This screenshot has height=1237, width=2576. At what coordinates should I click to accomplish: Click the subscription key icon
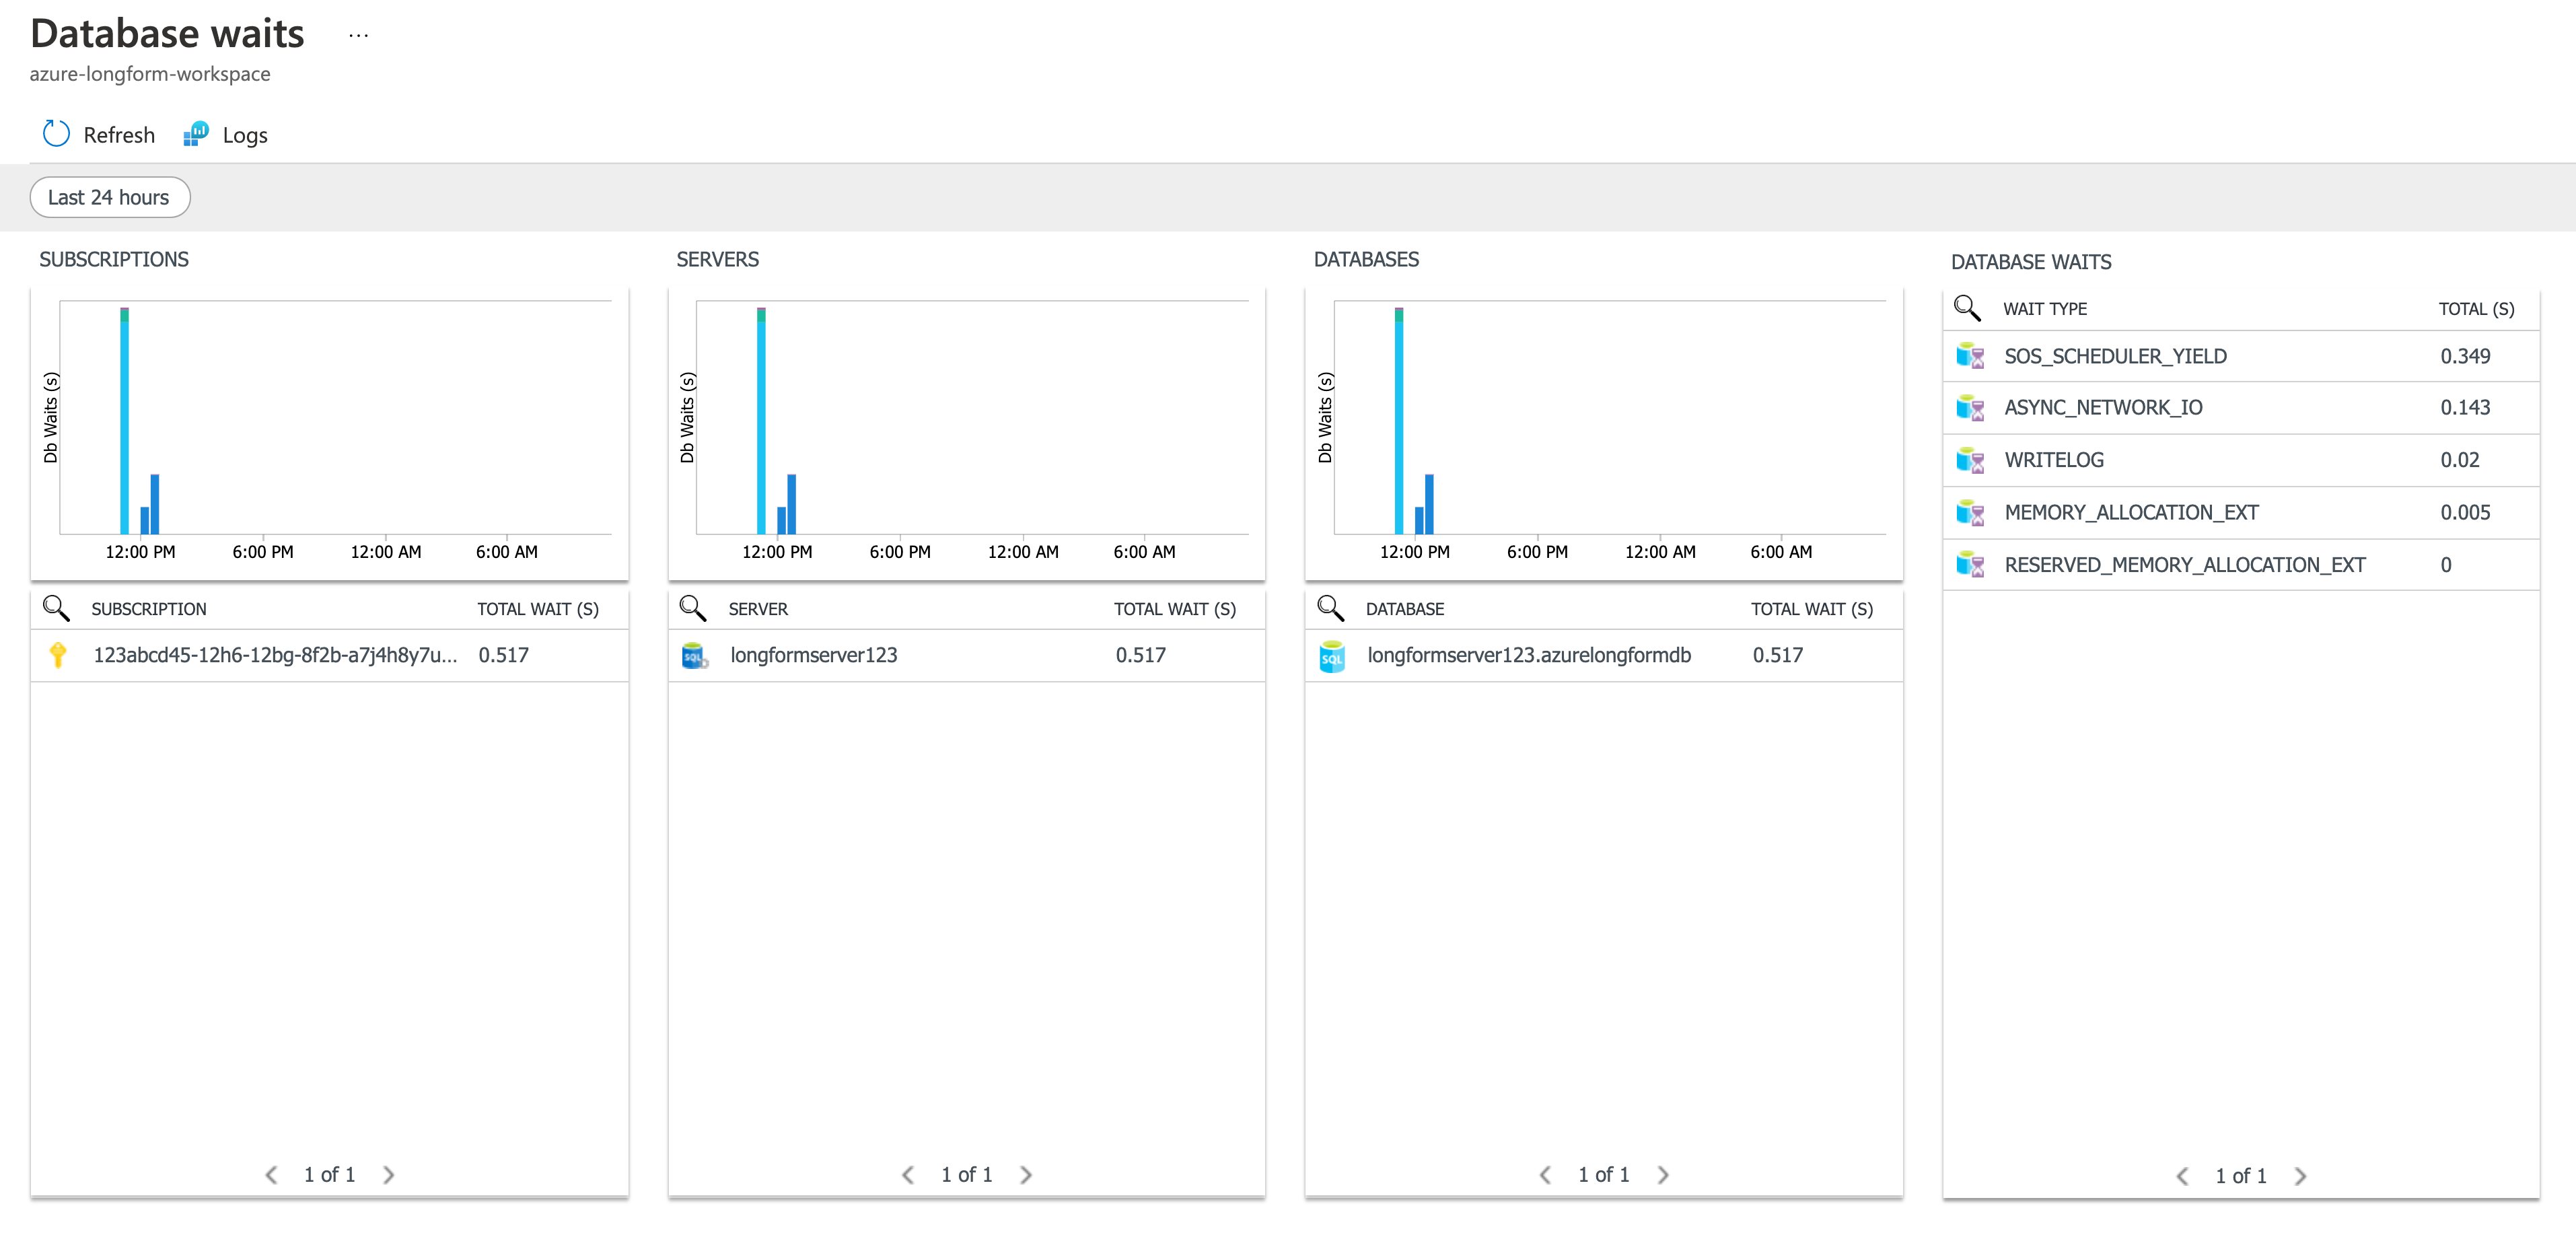coord(57,655)
